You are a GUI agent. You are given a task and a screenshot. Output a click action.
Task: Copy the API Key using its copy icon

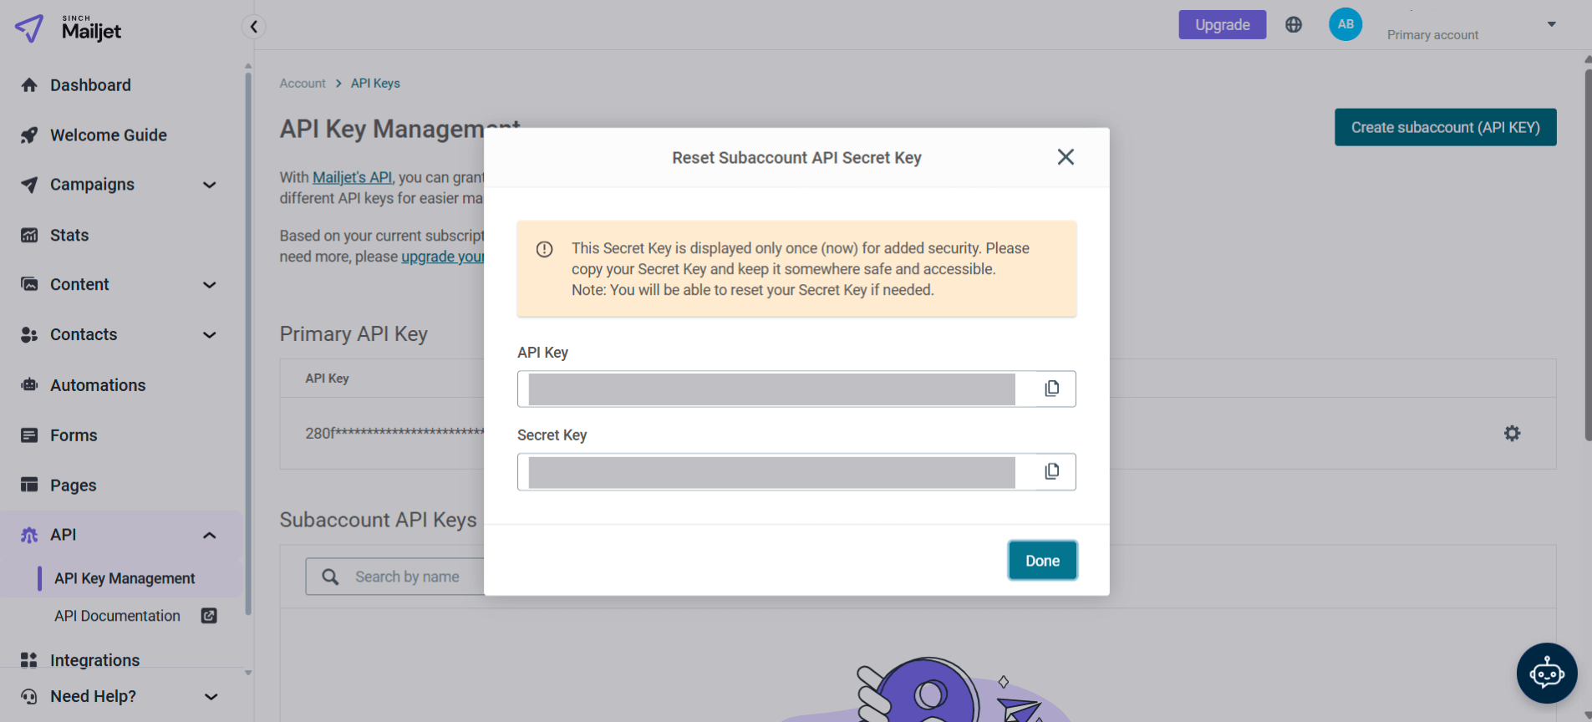pos(1050,388)
